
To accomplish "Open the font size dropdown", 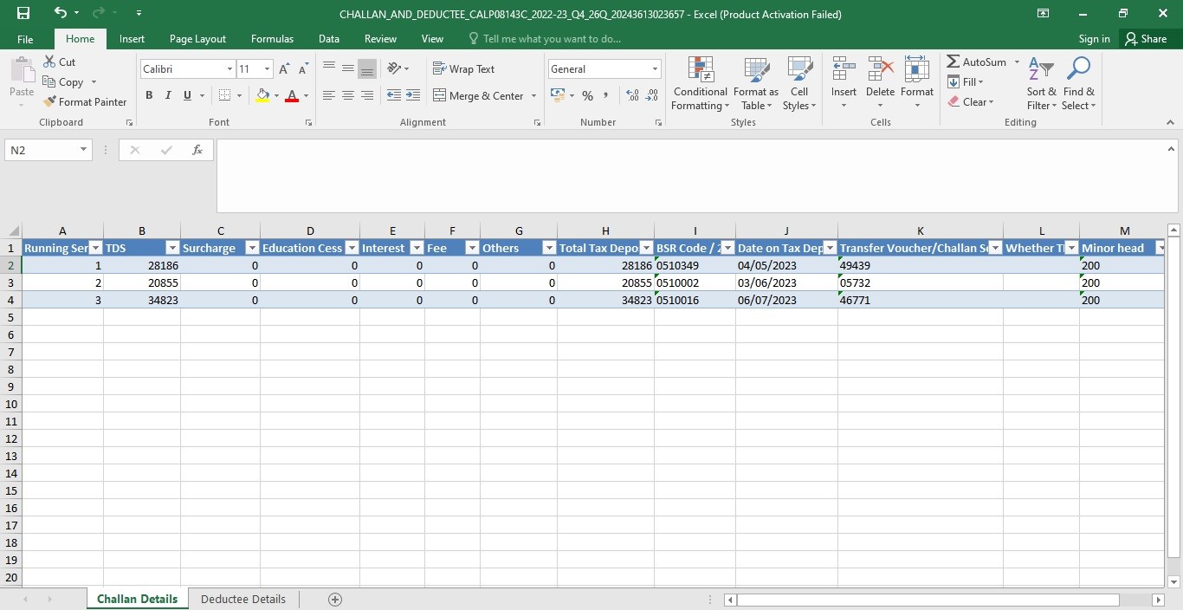I will point(267,68).
